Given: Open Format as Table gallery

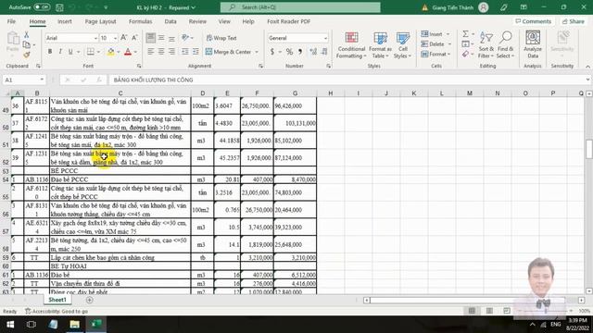Looking at the screenshot, I should pyautogui.click(x=380, y=45).
